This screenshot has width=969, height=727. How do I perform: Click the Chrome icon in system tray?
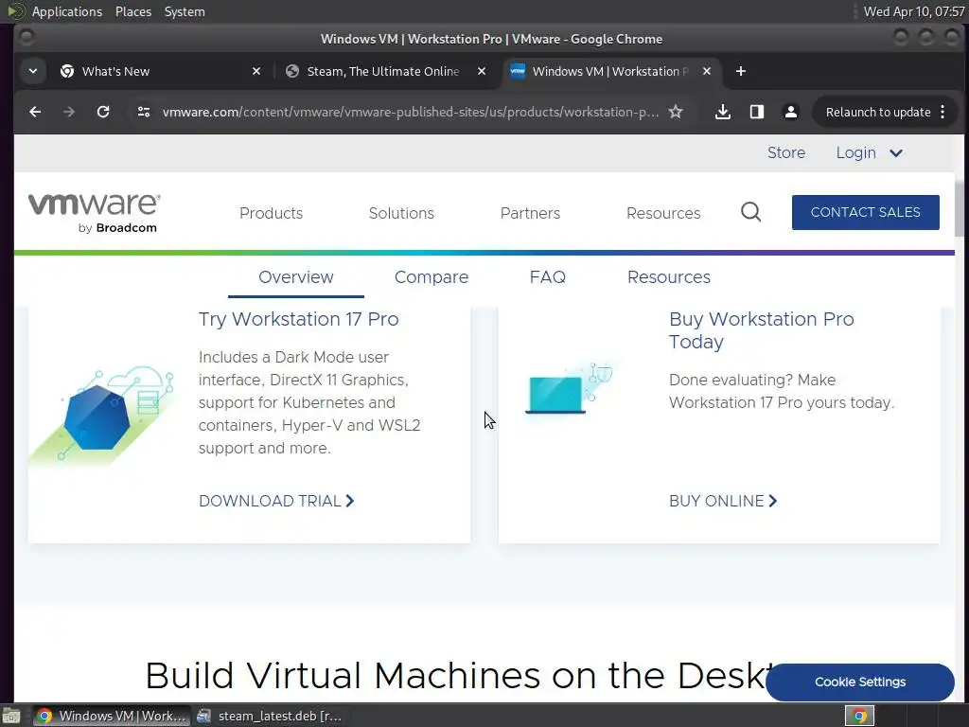point(859,716)
